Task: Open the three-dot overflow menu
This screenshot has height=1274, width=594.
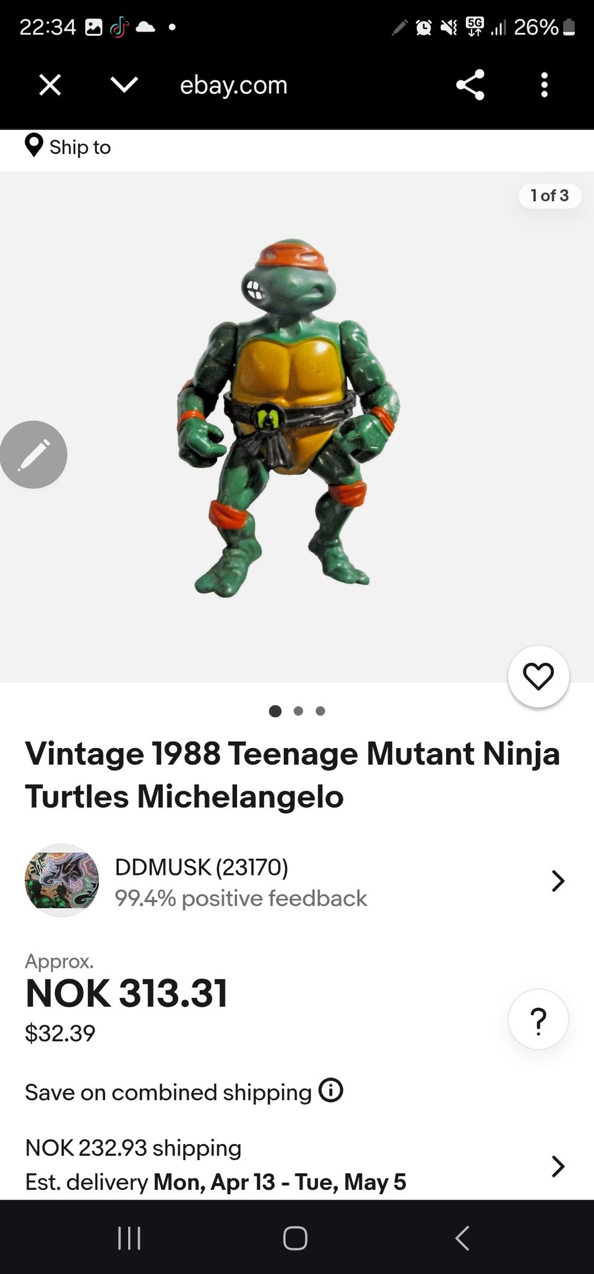Action: (x=544, y=85)
